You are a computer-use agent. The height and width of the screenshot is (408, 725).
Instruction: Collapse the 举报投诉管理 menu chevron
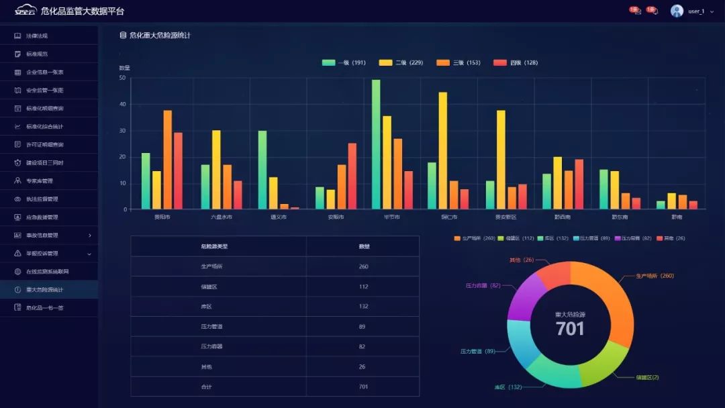(x=90, y=254)
